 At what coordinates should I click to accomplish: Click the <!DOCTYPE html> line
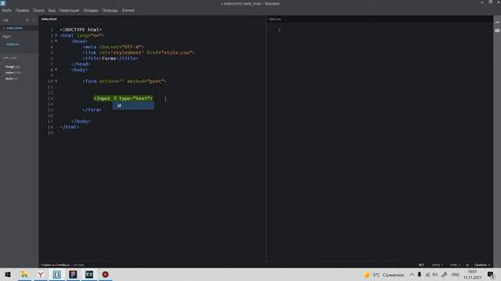(81, 30)
